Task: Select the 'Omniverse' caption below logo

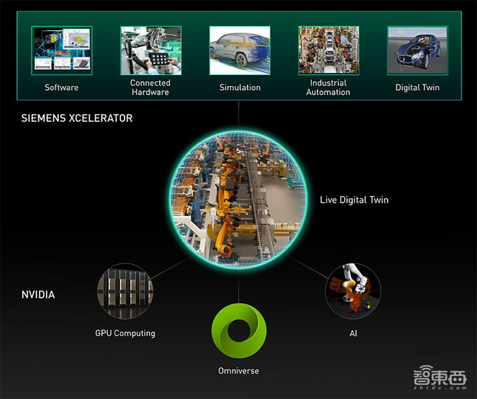Action: click(238, 370)
